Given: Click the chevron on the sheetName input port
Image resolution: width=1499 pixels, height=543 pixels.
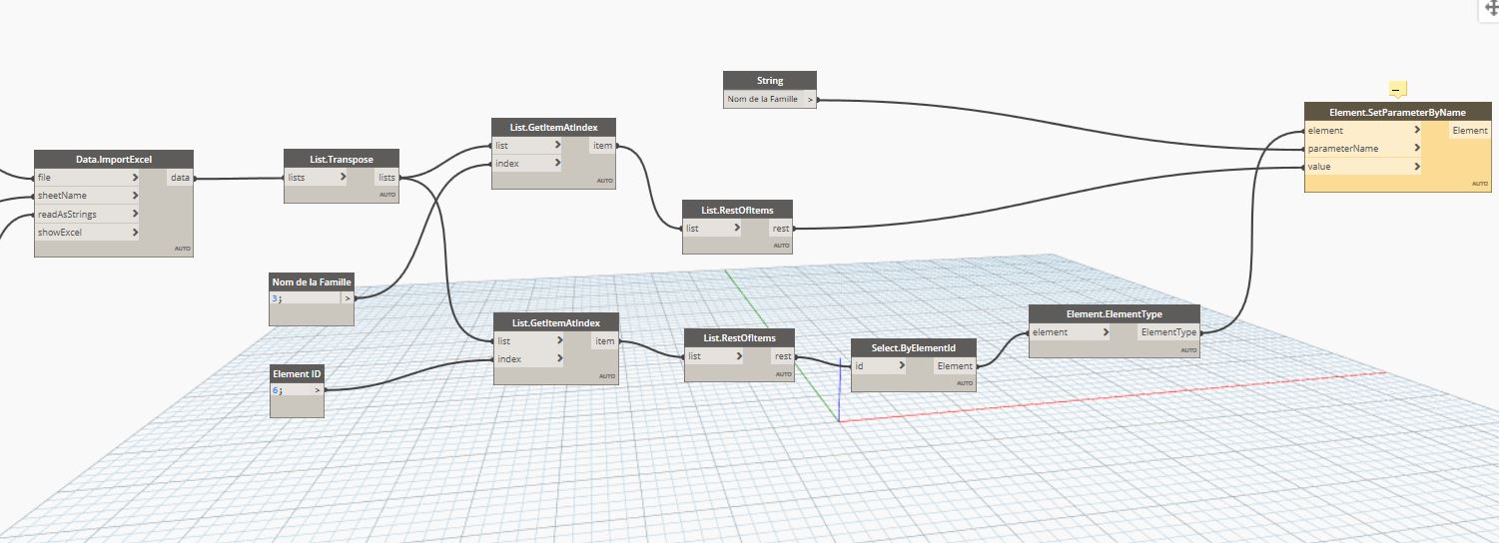Looking at the screenshot, I should pos(134,196).
